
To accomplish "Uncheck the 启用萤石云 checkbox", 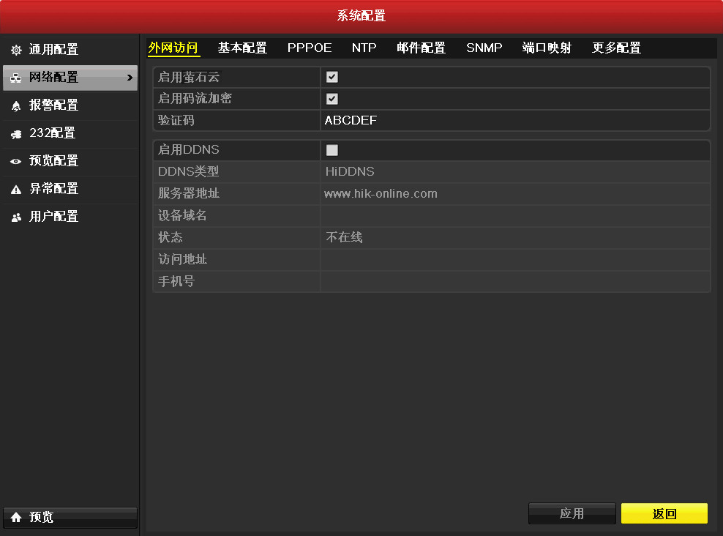I will [332, 77].
